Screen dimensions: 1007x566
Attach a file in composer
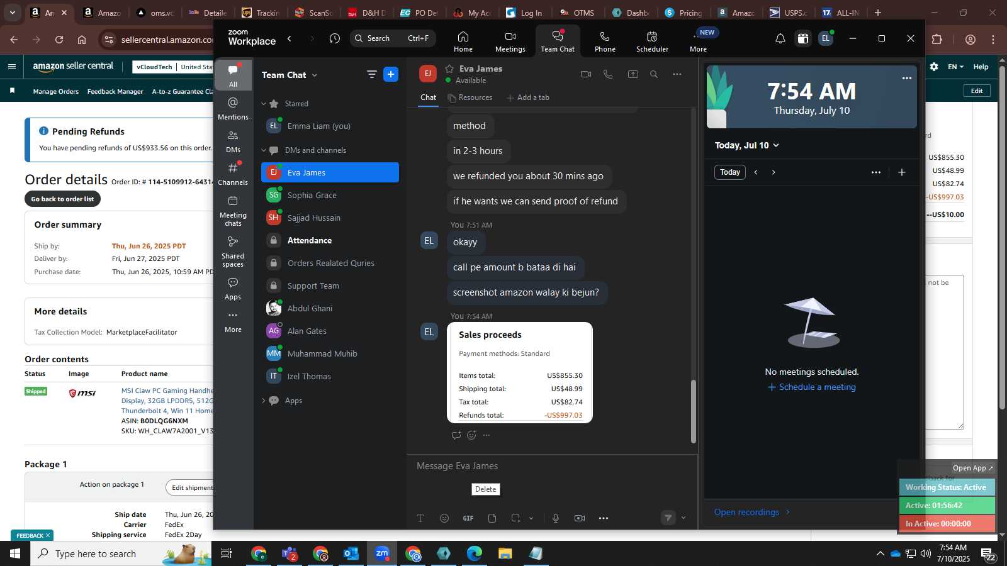[492, 518]
